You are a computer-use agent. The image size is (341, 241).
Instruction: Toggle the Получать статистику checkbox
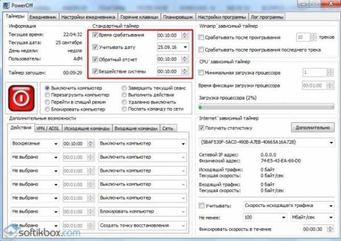point(202,128)
